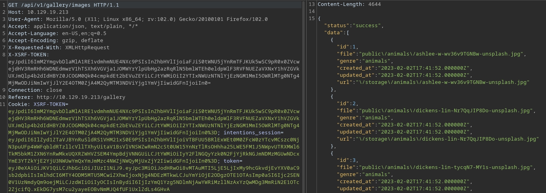Click the dickens-lin-Nr7QqJIP8Do storage url value
Viewport: 546px width, 193px height.
pyautogui.click(x=447, y=139)
